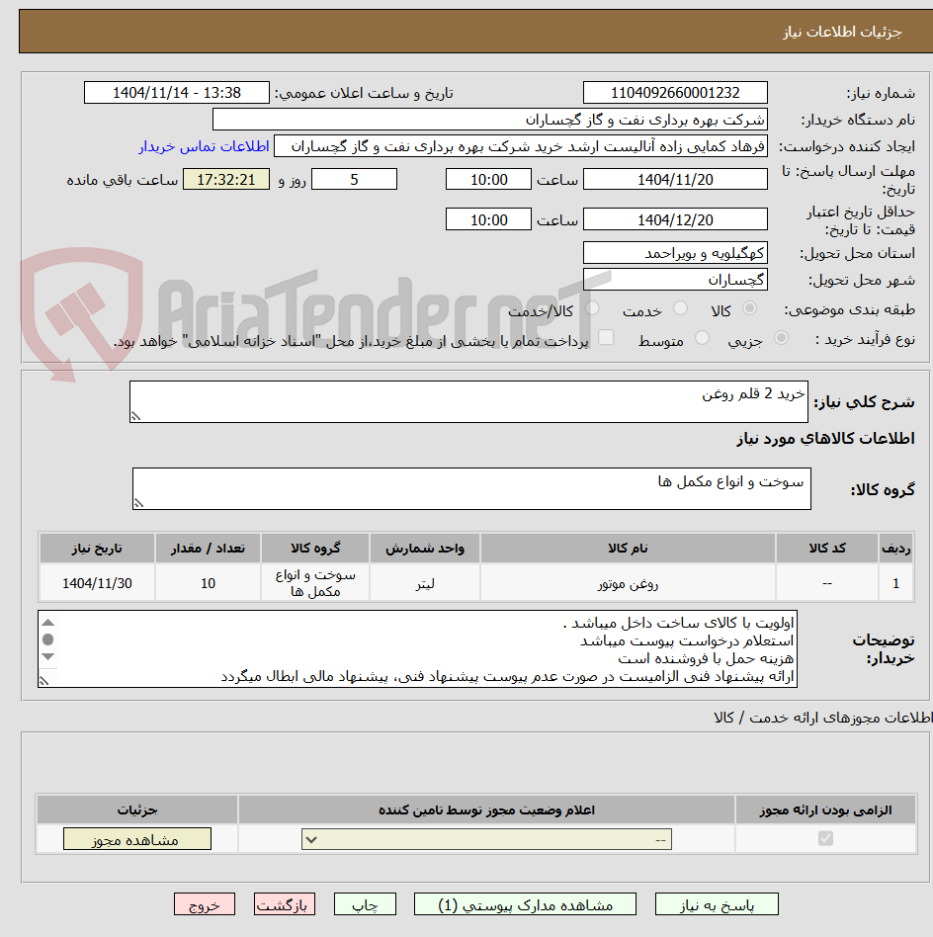
Task: Select the کالا/خدمت radio button
Action: click(592, 308)
